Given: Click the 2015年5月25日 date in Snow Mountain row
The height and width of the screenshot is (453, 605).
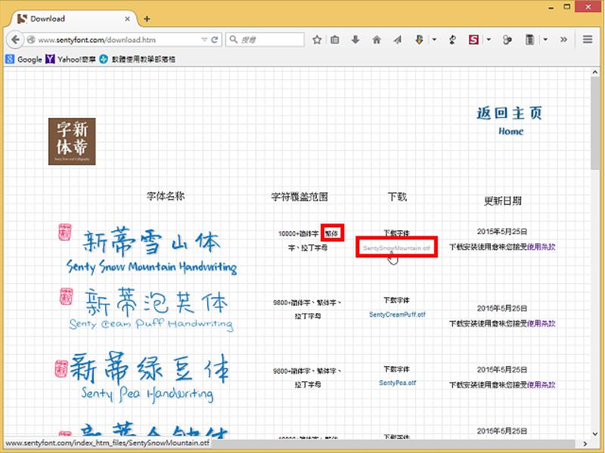Looking at the screenshot, I should (502, 232).
